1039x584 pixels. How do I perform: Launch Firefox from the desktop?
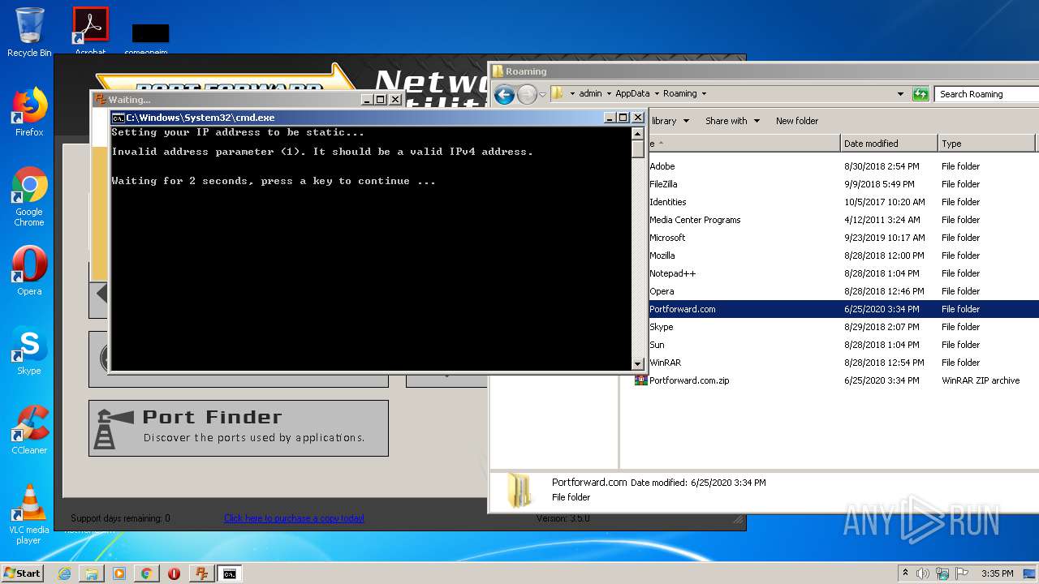point(29,112)
